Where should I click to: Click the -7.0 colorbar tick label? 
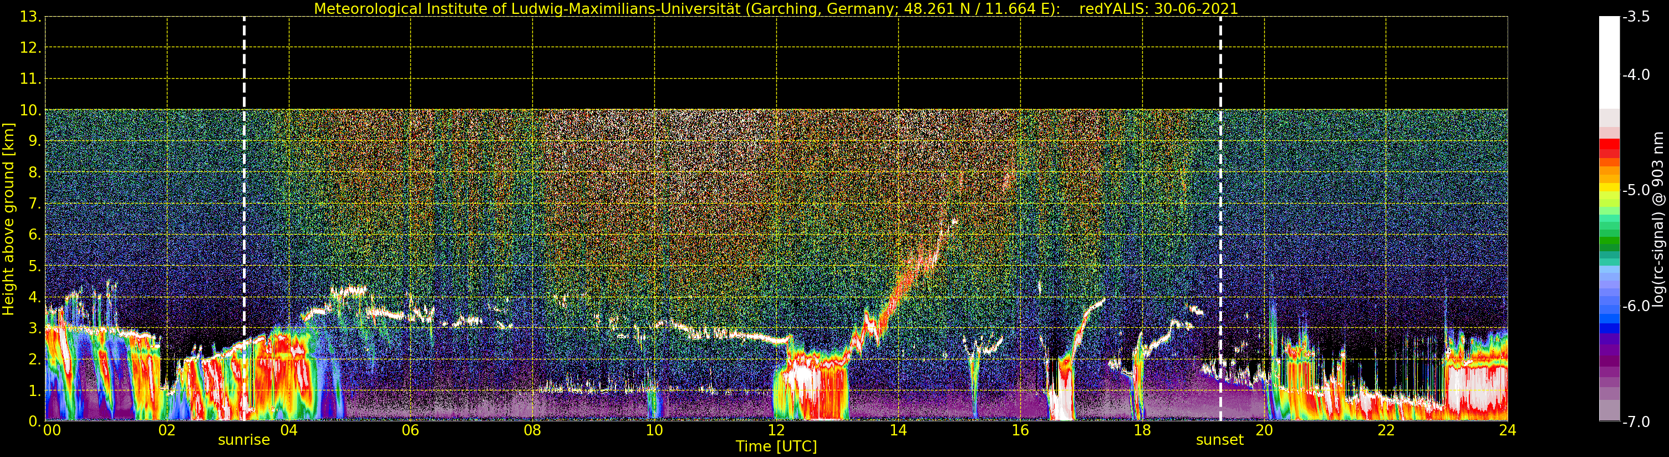point(1636,422)
